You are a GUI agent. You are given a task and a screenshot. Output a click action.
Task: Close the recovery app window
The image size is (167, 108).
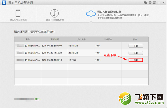pyautogui.click(x=164, y=3)
